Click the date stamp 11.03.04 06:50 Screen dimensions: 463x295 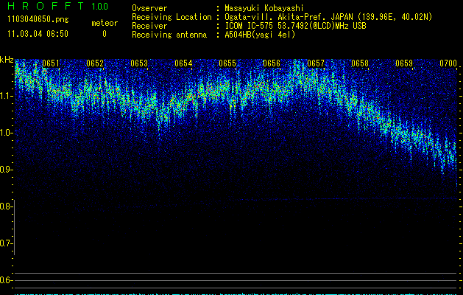[x=38, y=34]
